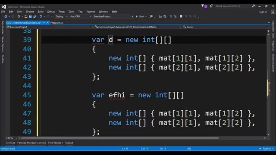Open the Error List panel tab
276x155 pixels.
coord(10,143)
